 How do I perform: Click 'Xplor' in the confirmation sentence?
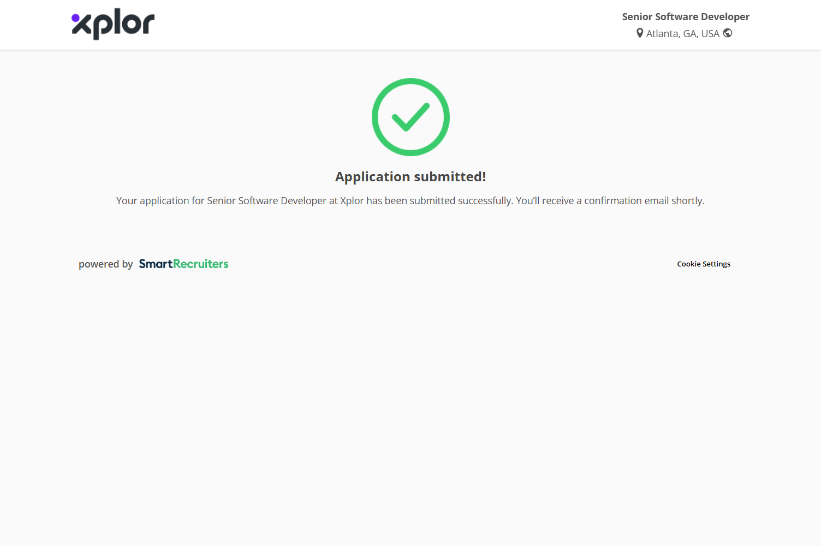coord(352,201)
